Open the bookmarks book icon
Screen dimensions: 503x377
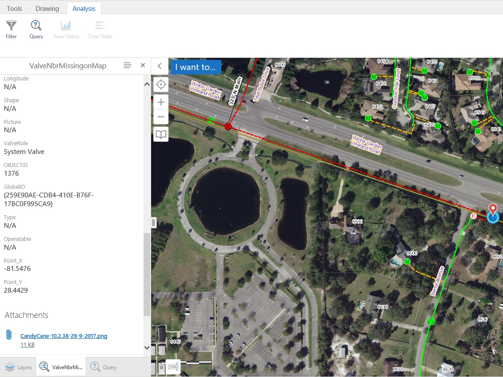161,134
